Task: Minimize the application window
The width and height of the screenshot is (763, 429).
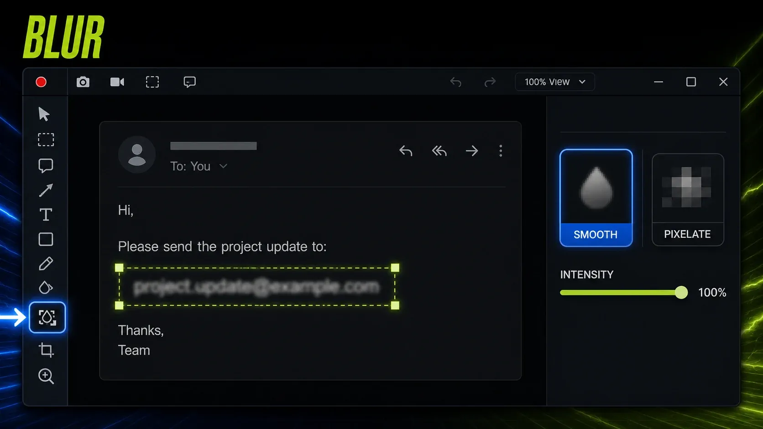Action: [658, 82]
